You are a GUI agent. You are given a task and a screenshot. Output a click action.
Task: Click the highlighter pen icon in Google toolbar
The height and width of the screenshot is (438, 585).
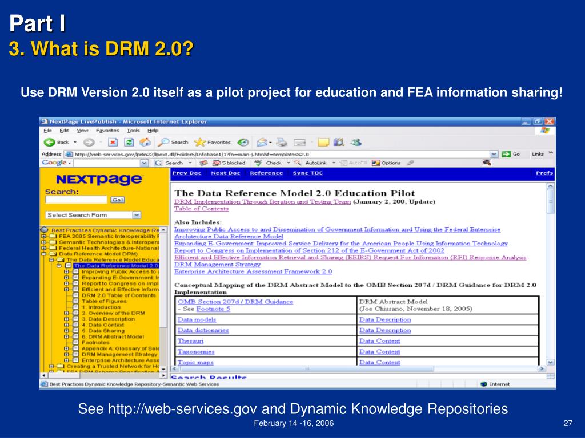pyautogui.click(x=410, y=163)
